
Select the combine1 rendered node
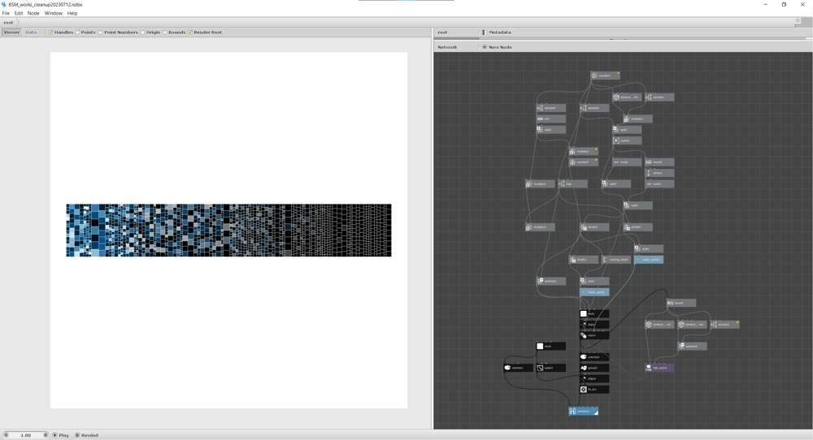pyautogui.click(x=583, y=412)
